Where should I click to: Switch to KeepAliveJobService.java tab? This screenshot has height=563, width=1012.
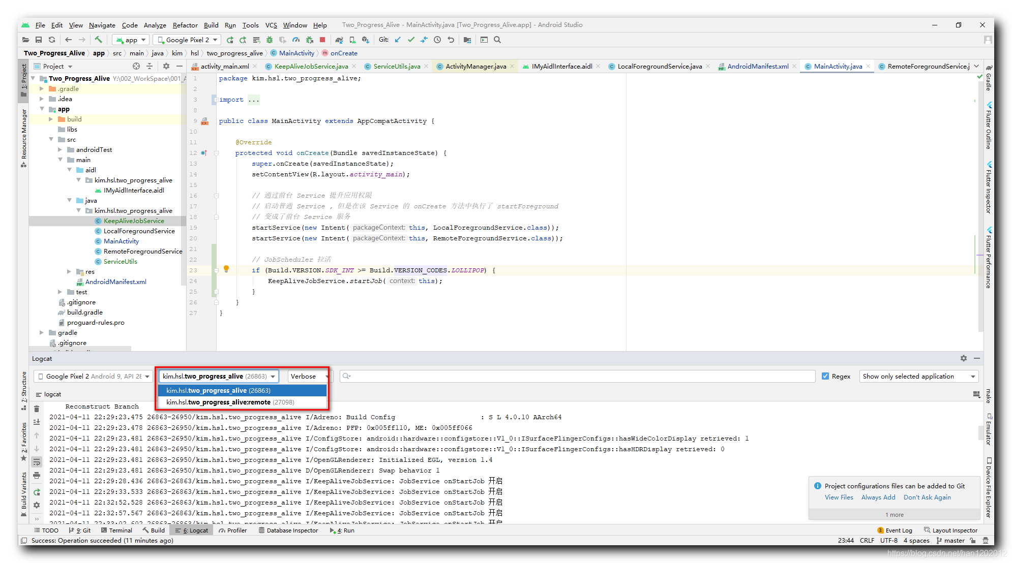click(x=311, y=66)
